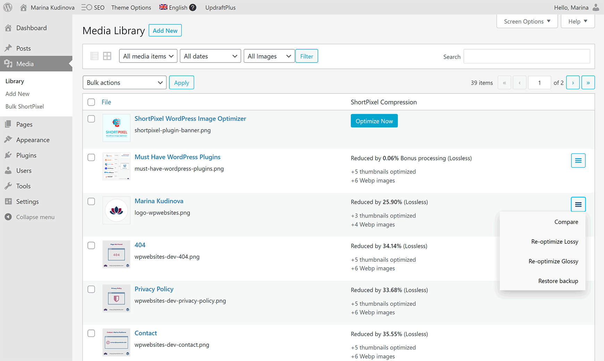Open the Contact title link
The image size is (604, 361).
click(x=146, y=333)
